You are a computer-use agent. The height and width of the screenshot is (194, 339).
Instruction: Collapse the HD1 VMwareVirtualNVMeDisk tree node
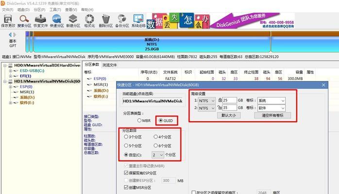[5, 81]
